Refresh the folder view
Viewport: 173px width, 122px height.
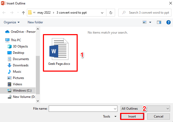click(111, 13)
